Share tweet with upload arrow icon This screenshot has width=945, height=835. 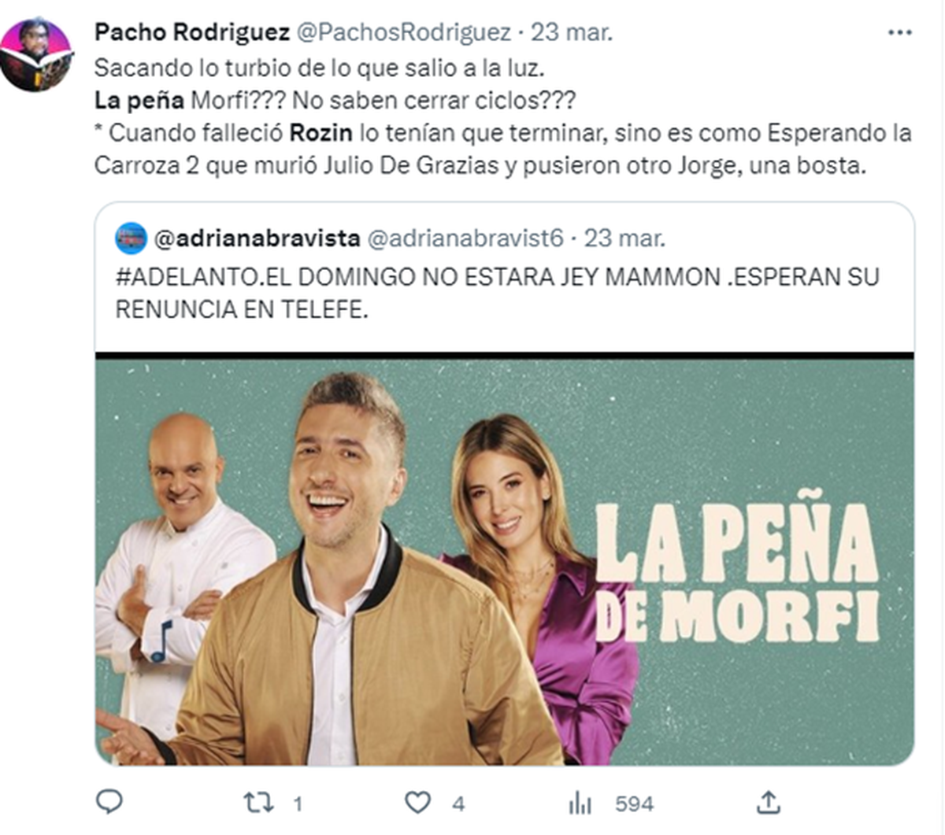click(x=768, y=802)
